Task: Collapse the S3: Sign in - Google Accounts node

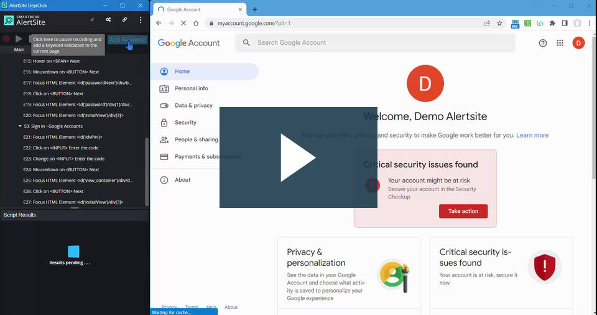Action: point(20,126)
